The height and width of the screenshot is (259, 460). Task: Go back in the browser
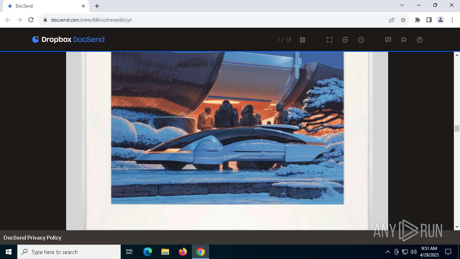pyautogui.click(x=8, y=20)
